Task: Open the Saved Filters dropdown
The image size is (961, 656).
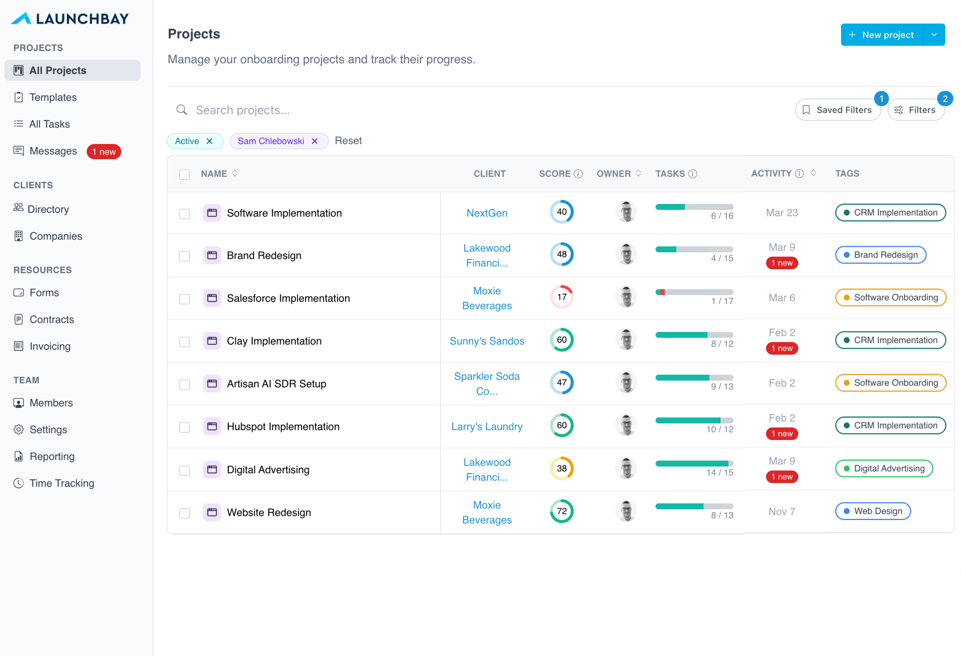Action: [838, 110]
